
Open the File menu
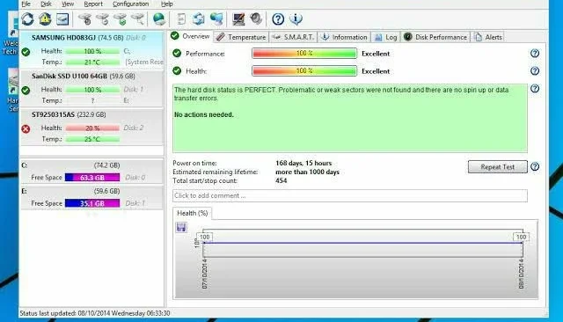click(x=26, y=4)
